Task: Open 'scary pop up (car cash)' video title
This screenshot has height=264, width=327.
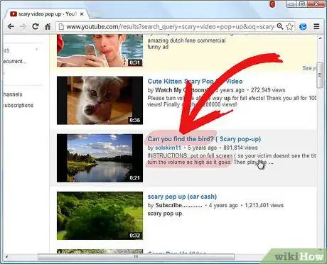Action: tap(182, 197)
